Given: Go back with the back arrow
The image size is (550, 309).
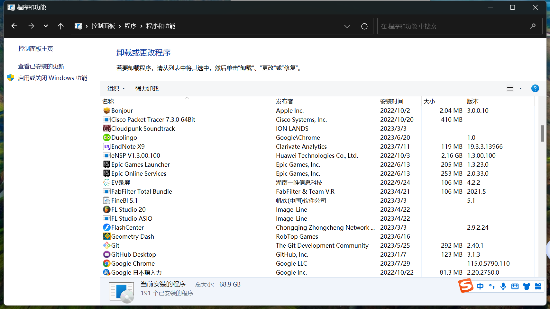Looking at the screenshot, I should pos(14,26).
